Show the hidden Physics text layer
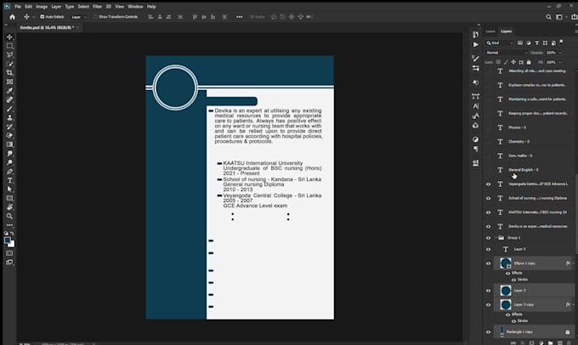The image size is (578, 345). click(488, 127)
